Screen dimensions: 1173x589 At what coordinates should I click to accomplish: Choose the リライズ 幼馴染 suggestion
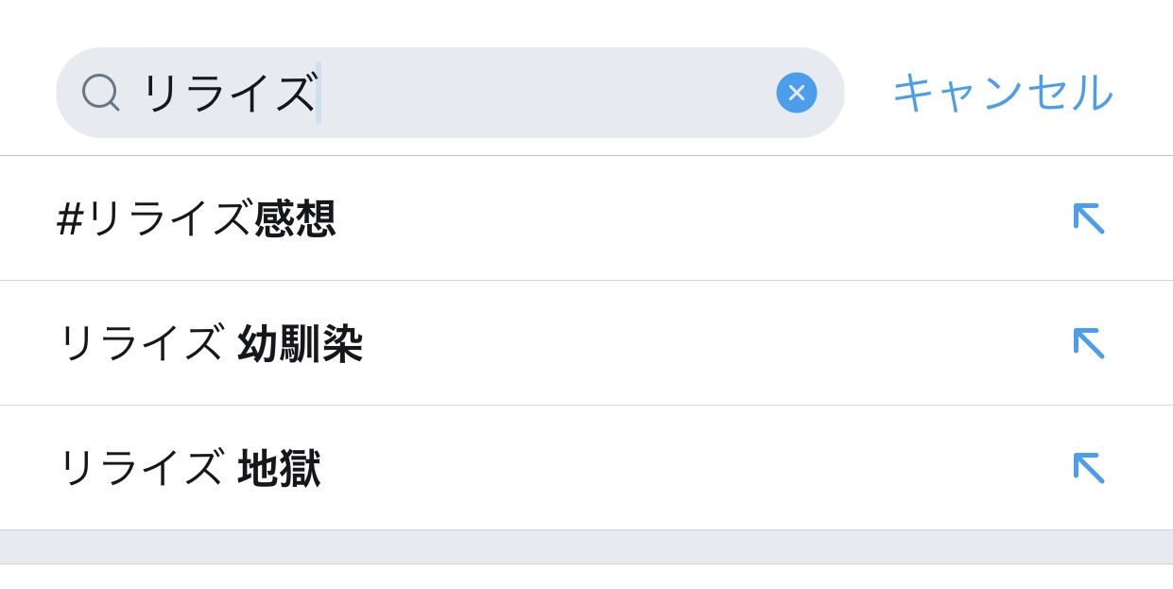pos(209,343)
